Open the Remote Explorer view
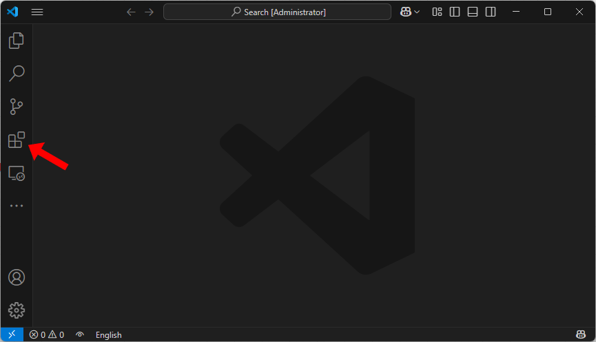596x342 pixels. (17, 173)
